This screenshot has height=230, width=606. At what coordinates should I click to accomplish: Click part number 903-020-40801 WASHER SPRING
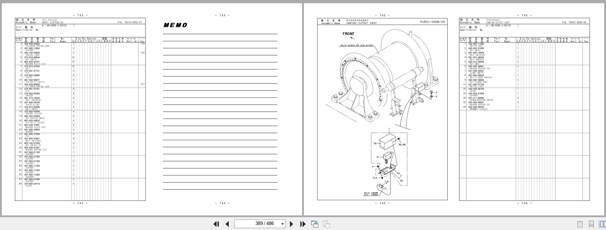point(477,66)
